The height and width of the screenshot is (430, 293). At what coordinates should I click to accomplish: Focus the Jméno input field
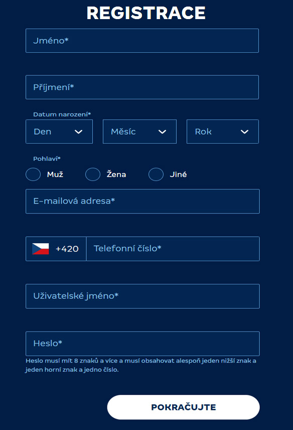142,41
